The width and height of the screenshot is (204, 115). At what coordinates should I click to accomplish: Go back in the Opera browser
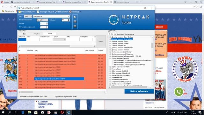point(3,6)
